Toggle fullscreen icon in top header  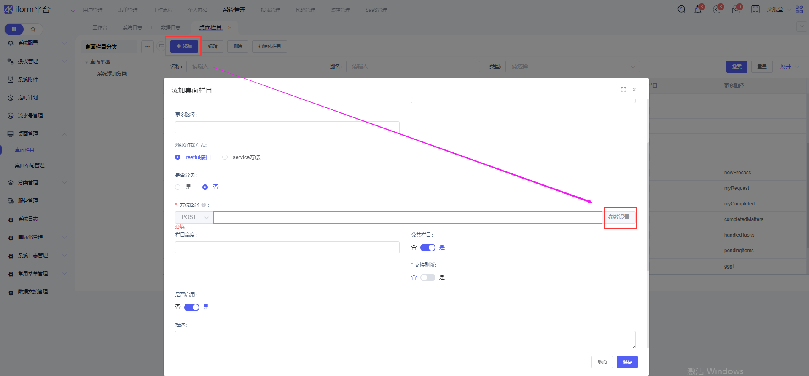pos(755,9)
